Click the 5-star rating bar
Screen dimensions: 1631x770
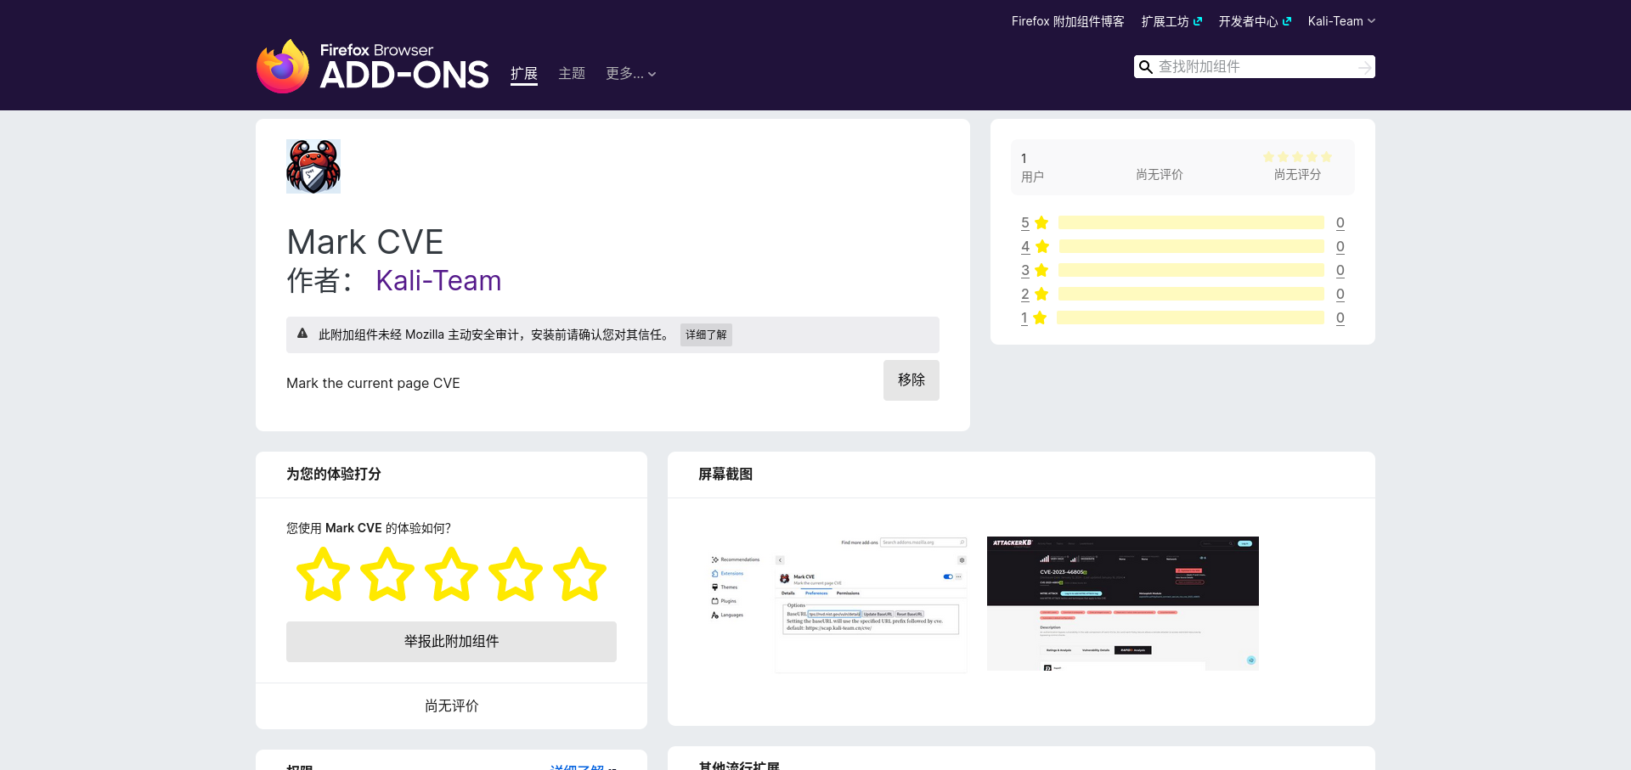tap(1191, 222)
